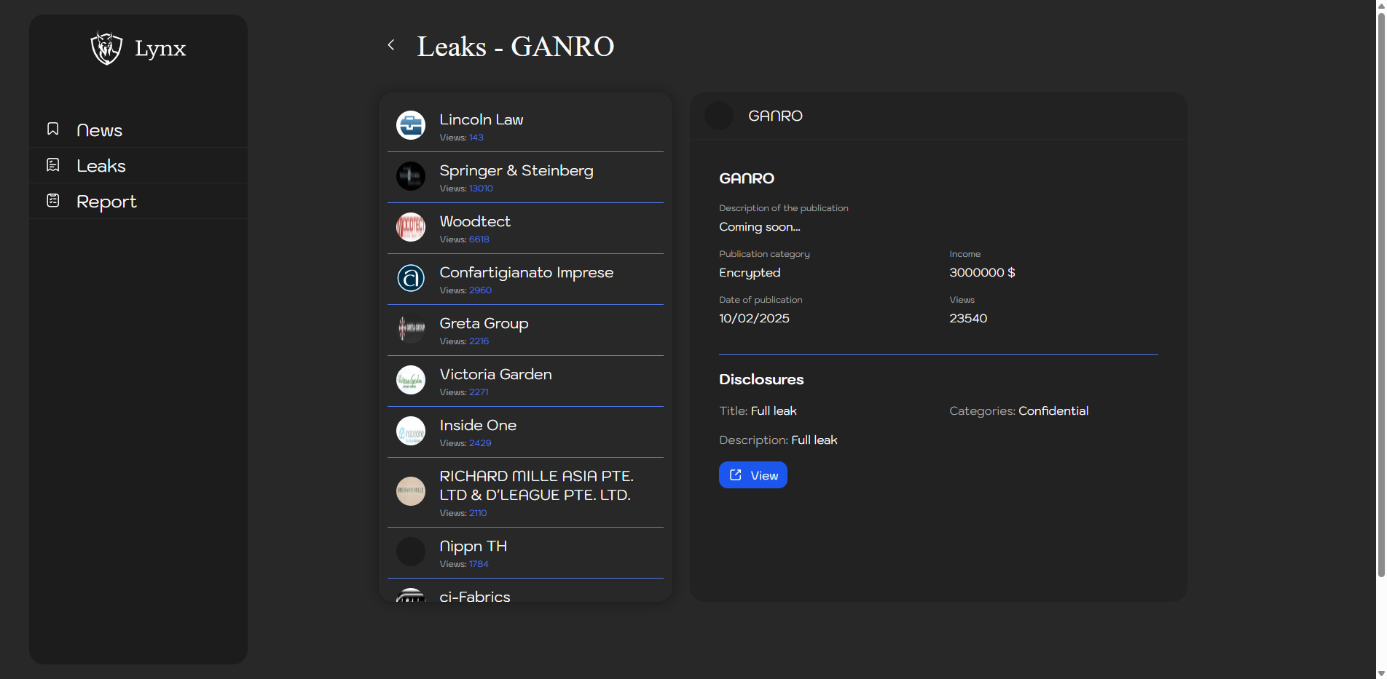The image size is (1387, 679).
Task: Click the News bookmark icon
Action: point(53,129)
